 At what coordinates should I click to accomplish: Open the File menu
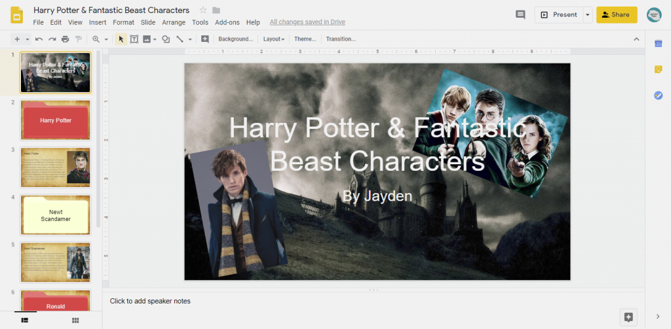38,22
